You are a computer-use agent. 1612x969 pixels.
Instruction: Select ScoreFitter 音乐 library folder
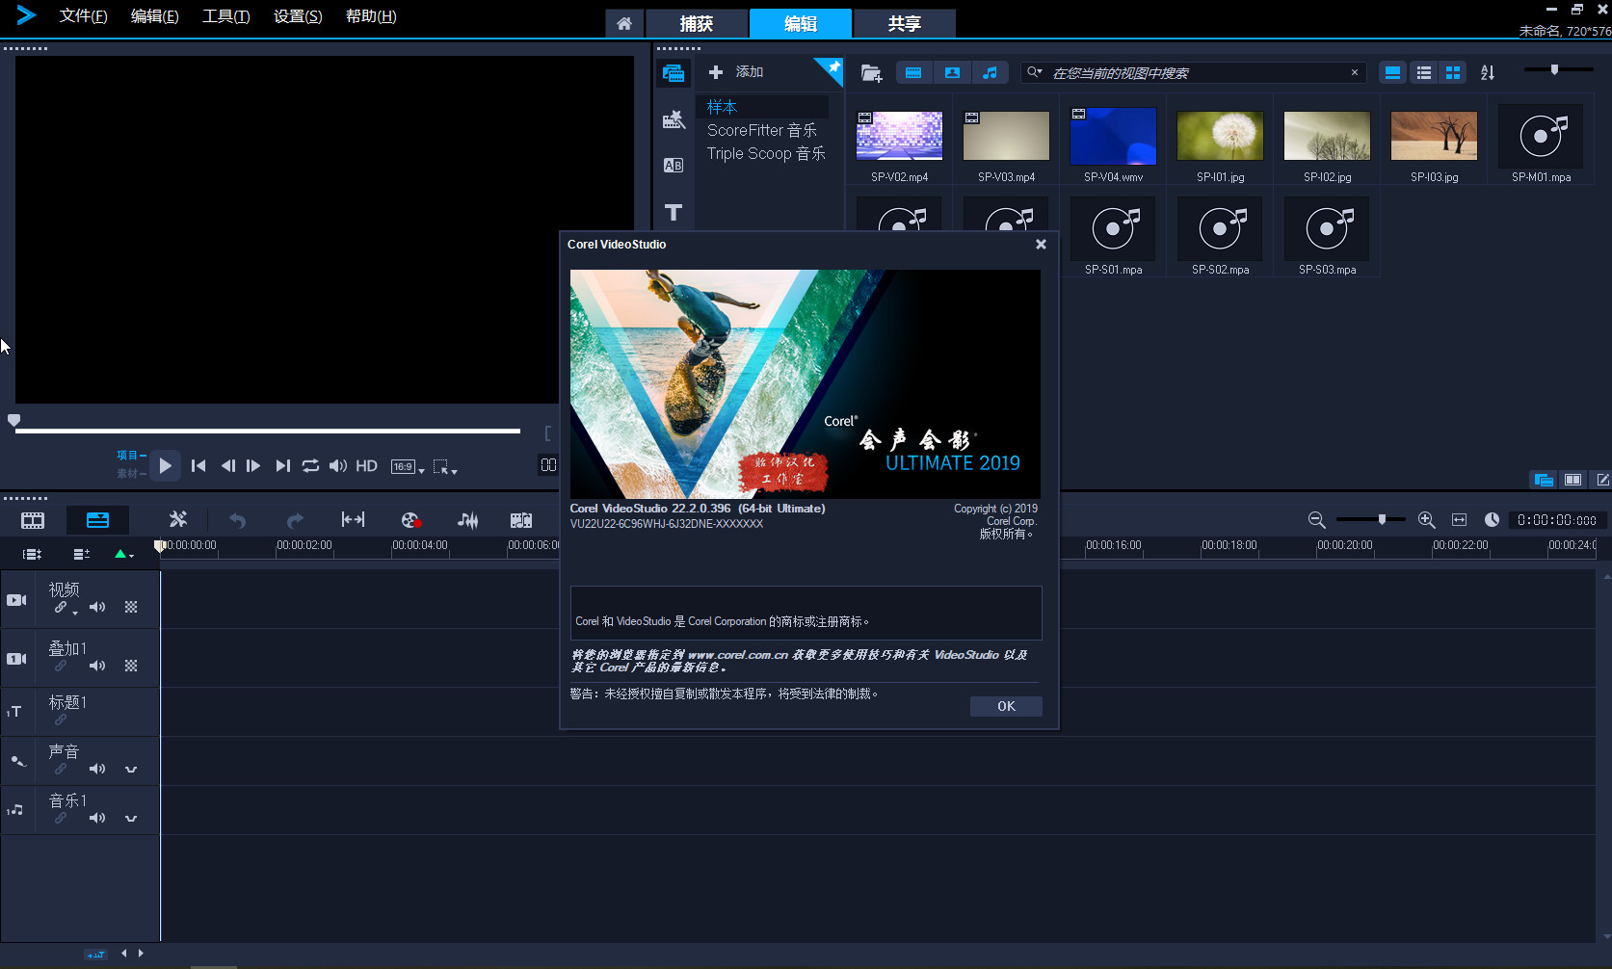[762, 130]
